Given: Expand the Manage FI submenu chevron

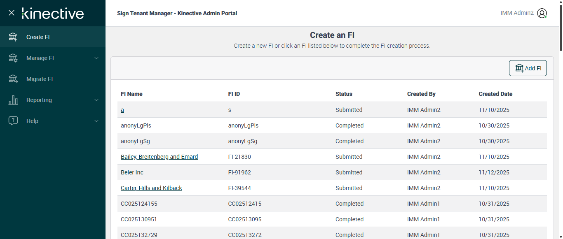Looking at the screenshot, I should coord(96,58).
